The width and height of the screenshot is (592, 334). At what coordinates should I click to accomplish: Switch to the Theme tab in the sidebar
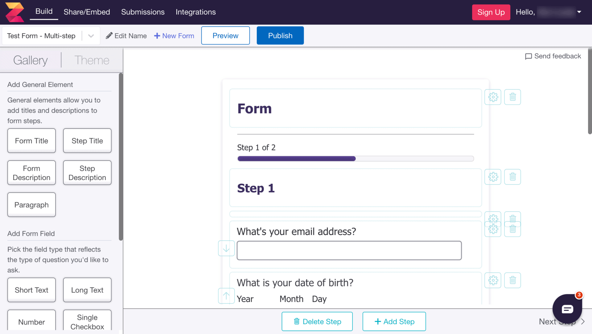tap(92, 60)
